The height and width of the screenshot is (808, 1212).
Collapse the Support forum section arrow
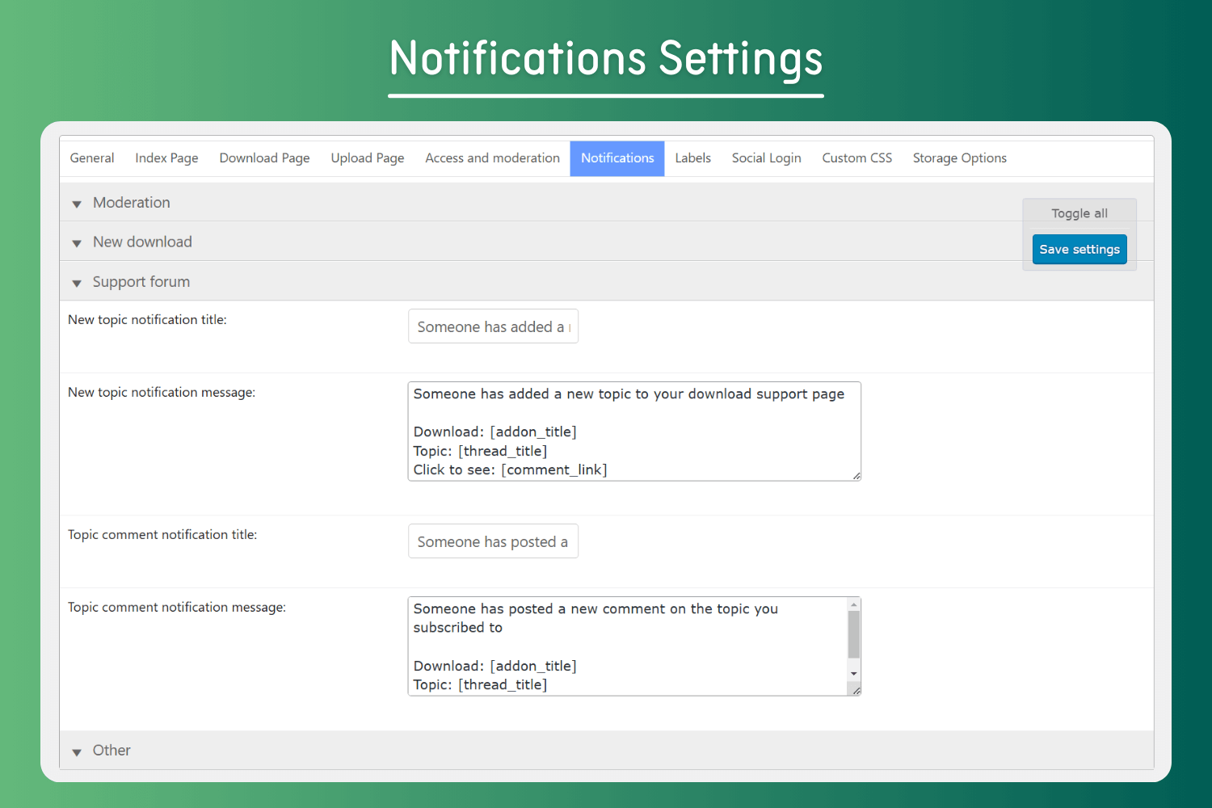coord(77,283)
